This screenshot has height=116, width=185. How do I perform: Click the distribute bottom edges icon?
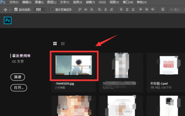point(133,9)
